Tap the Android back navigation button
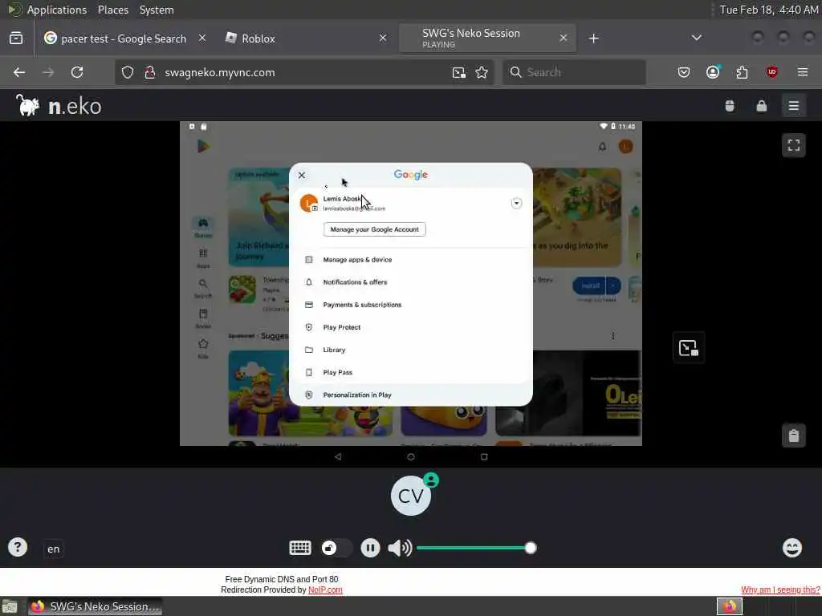Viewport: 822px width, 616px height. click(x=338, y=456)
